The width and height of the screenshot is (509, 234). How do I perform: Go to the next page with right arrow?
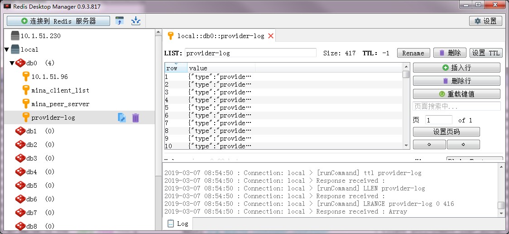[463, 145]
